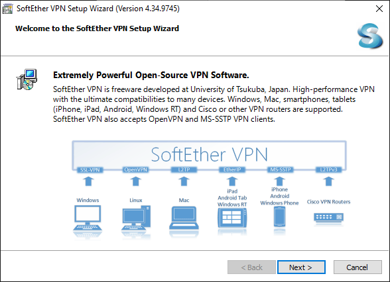Click the arrow under SSL-VPN
Screen dimensions: 390x282
click(x=88, y=181)
